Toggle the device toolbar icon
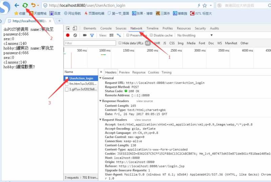The height and width of the screenshot is (182, 271). [x=75, y=28]
